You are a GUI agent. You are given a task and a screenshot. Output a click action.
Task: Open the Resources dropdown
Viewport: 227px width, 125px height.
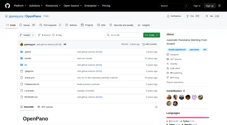pyautogui.click(x=53, y=6)
